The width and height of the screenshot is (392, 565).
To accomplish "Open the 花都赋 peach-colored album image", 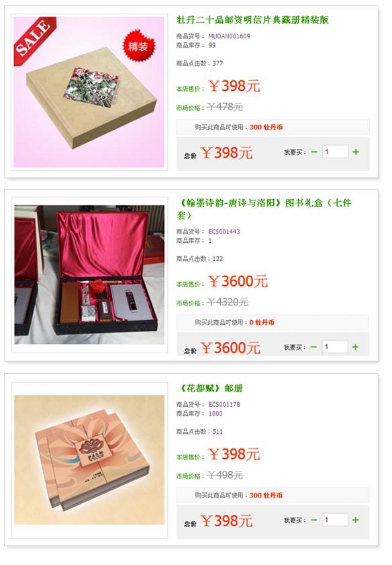I will 89,460.
